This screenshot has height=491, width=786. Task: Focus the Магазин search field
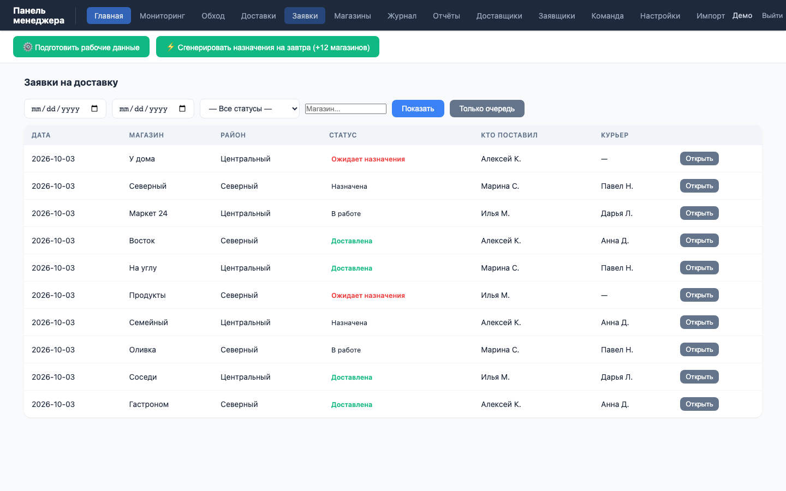[346, 109]
